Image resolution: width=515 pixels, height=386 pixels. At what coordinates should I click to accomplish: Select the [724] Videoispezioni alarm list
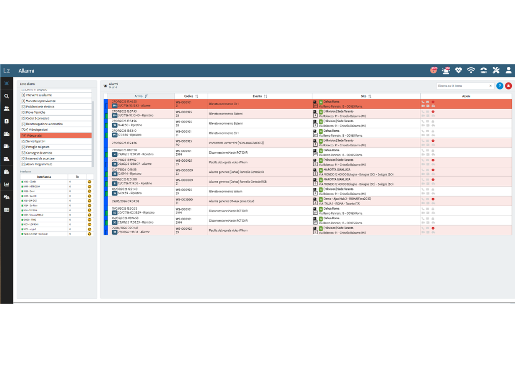[x=56, y=130]
